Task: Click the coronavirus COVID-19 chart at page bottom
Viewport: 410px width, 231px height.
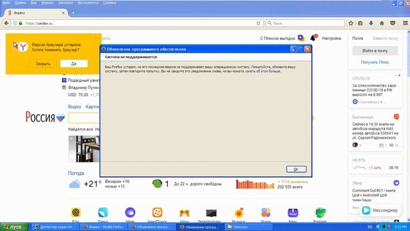Action: pyautogui.click(x=255, y=184)
